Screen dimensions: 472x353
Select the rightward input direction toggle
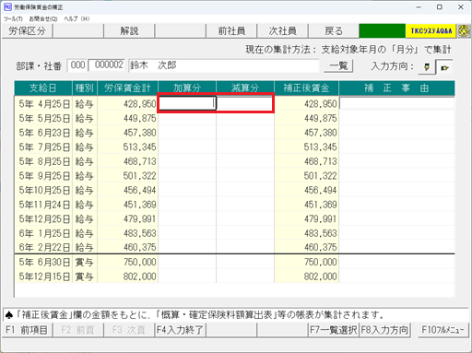[x=444, y=67]
